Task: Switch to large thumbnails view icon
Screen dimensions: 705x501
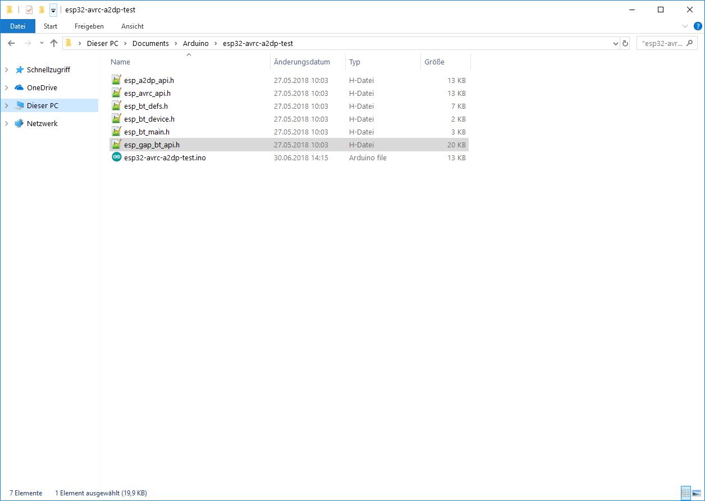Action: point(697,493)
